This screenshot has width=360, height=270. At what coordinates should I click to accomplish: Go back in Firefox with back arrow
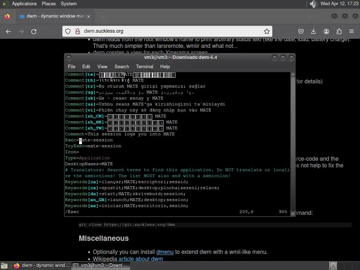coord(8,31)
